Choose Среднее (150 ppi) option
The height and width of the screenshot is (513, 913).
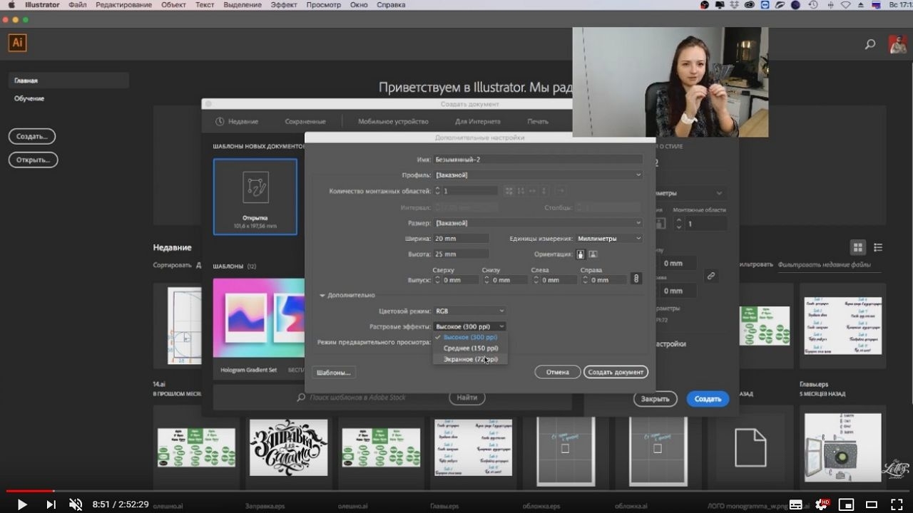pyautogui.click(x=470, y=348)
